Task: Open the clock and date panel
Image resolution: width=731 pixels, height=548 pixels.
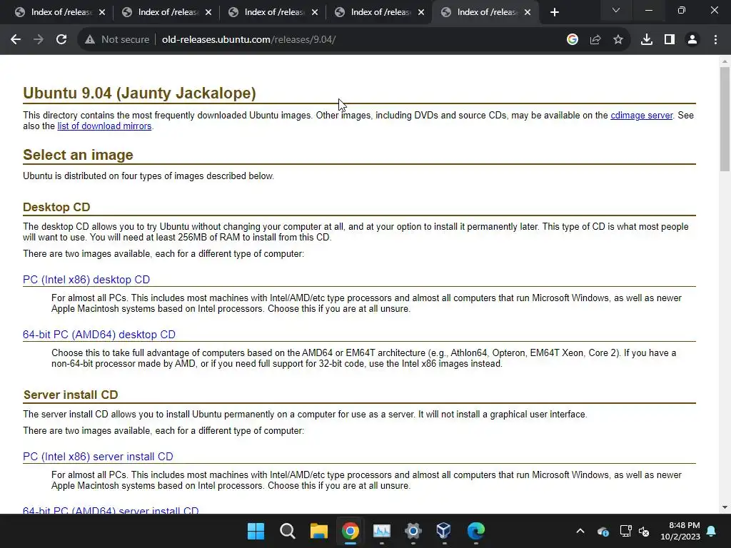Action: click(x=680, y=531)
